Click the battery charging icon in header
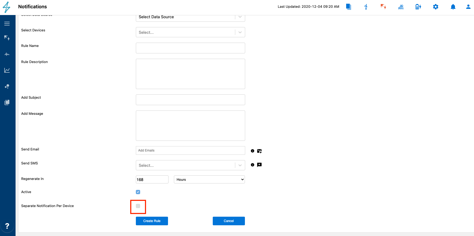 [418, 7]
